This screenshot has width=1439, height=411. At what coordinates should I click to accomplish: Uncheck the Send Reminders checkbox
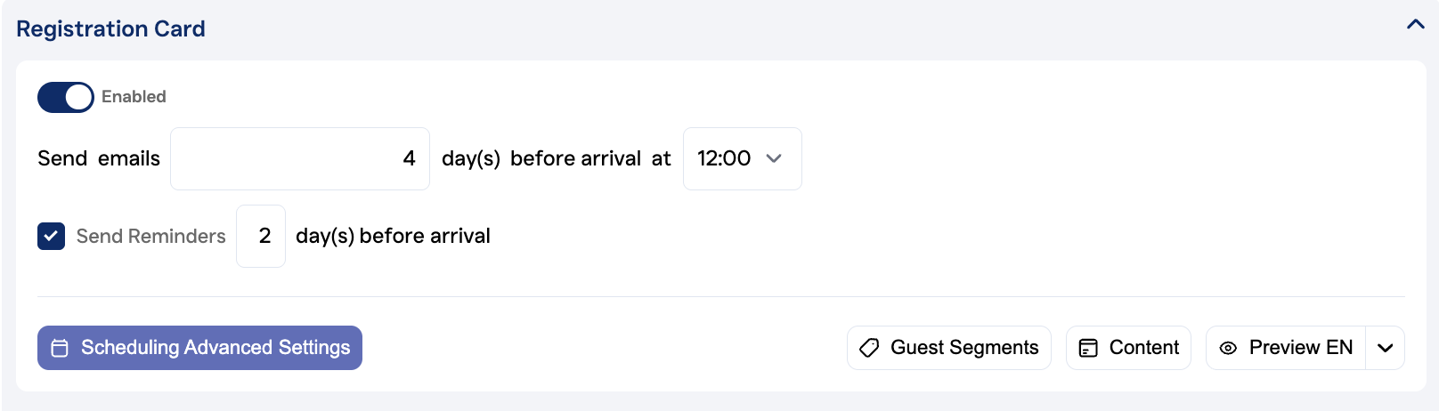(51, 236)
